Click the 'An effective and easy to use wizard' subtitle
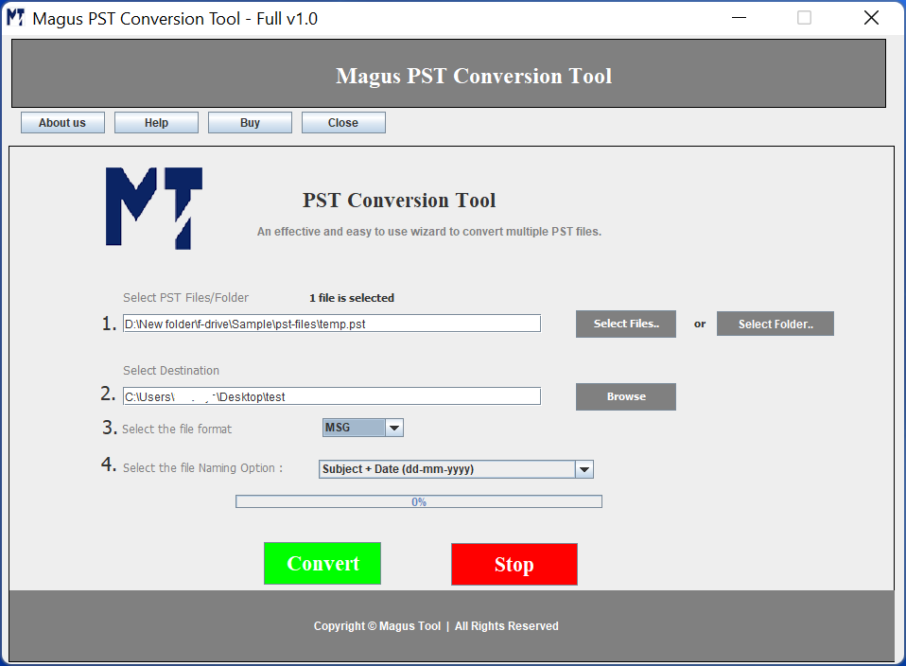Image resolution: width=906 pixels, height=666 pixels. click(429, 231)
